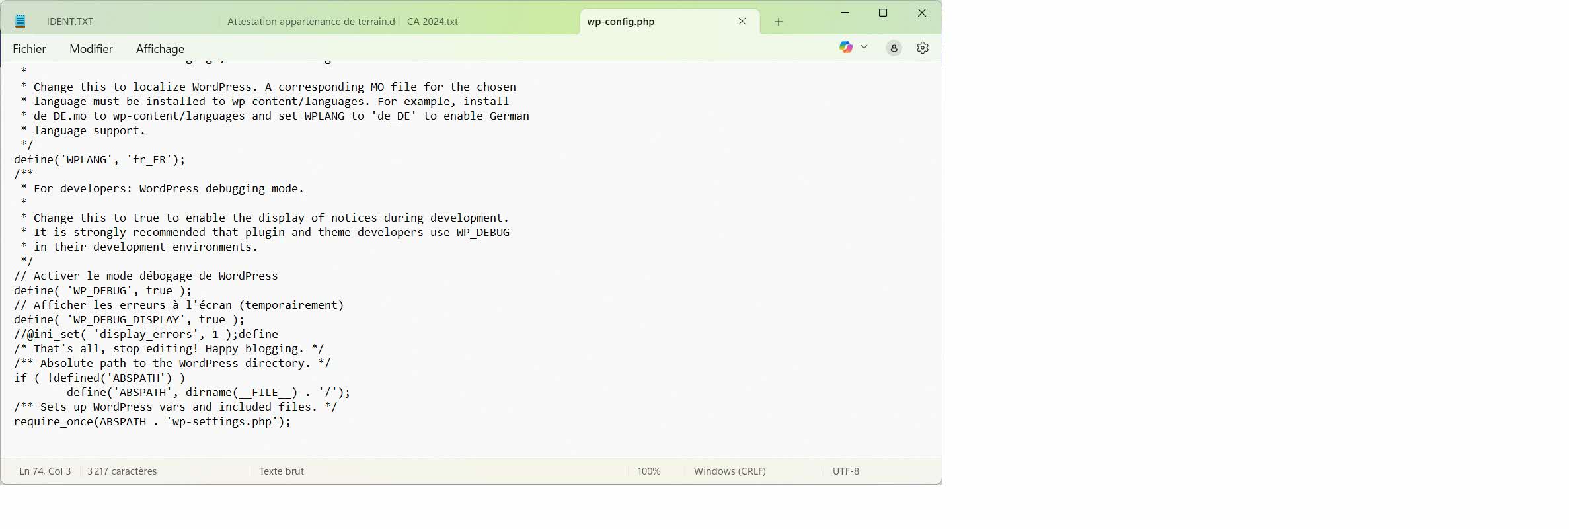Click the Windows (CRLF) line ending indicator
Image resolution: width=1569 pixels, height=529 pixels.
point(730,471)
